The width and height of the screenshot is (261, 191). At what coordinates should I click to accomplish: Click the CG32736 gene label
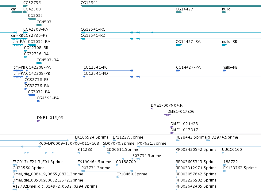click(32, 3)
